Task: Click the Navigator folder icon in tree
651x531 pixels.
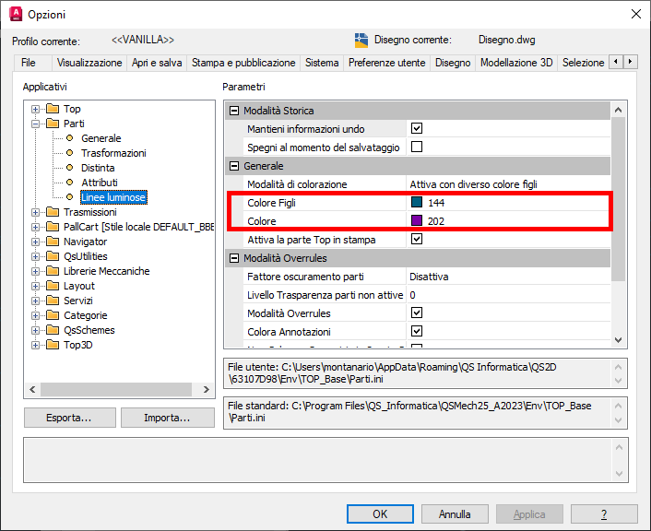Action: (53, 242)
